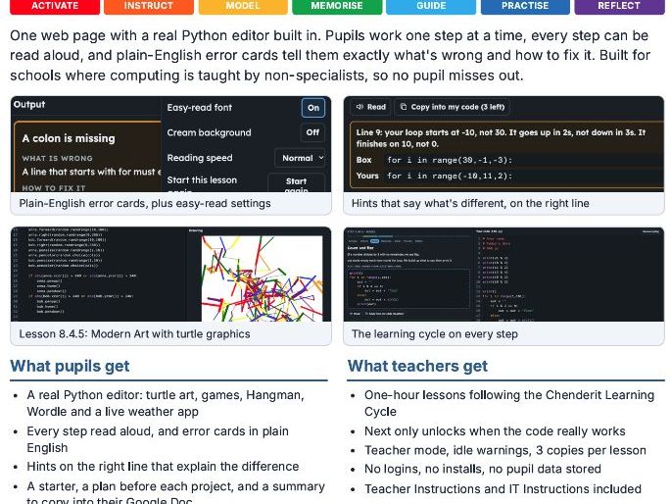The width and height of the screenshot is (671, 504).
Task: Click caption 'Hints that say what's different, on the right line'
Action: click(470, 203)
